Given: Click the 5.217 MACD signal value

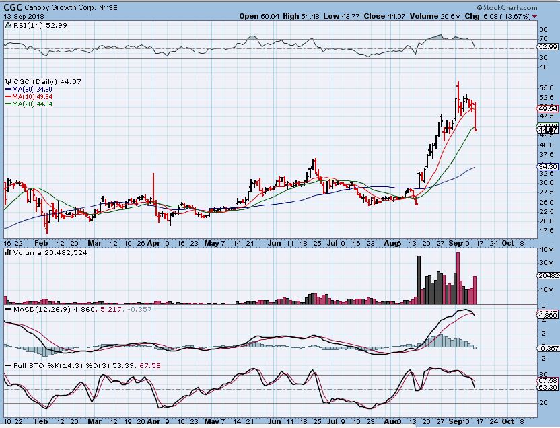Looking at the screenshot, I should coord(110,309).
